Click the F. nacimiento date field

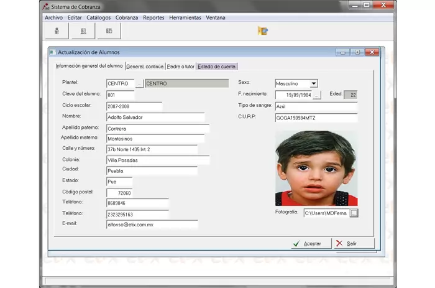tap(294, 95)
